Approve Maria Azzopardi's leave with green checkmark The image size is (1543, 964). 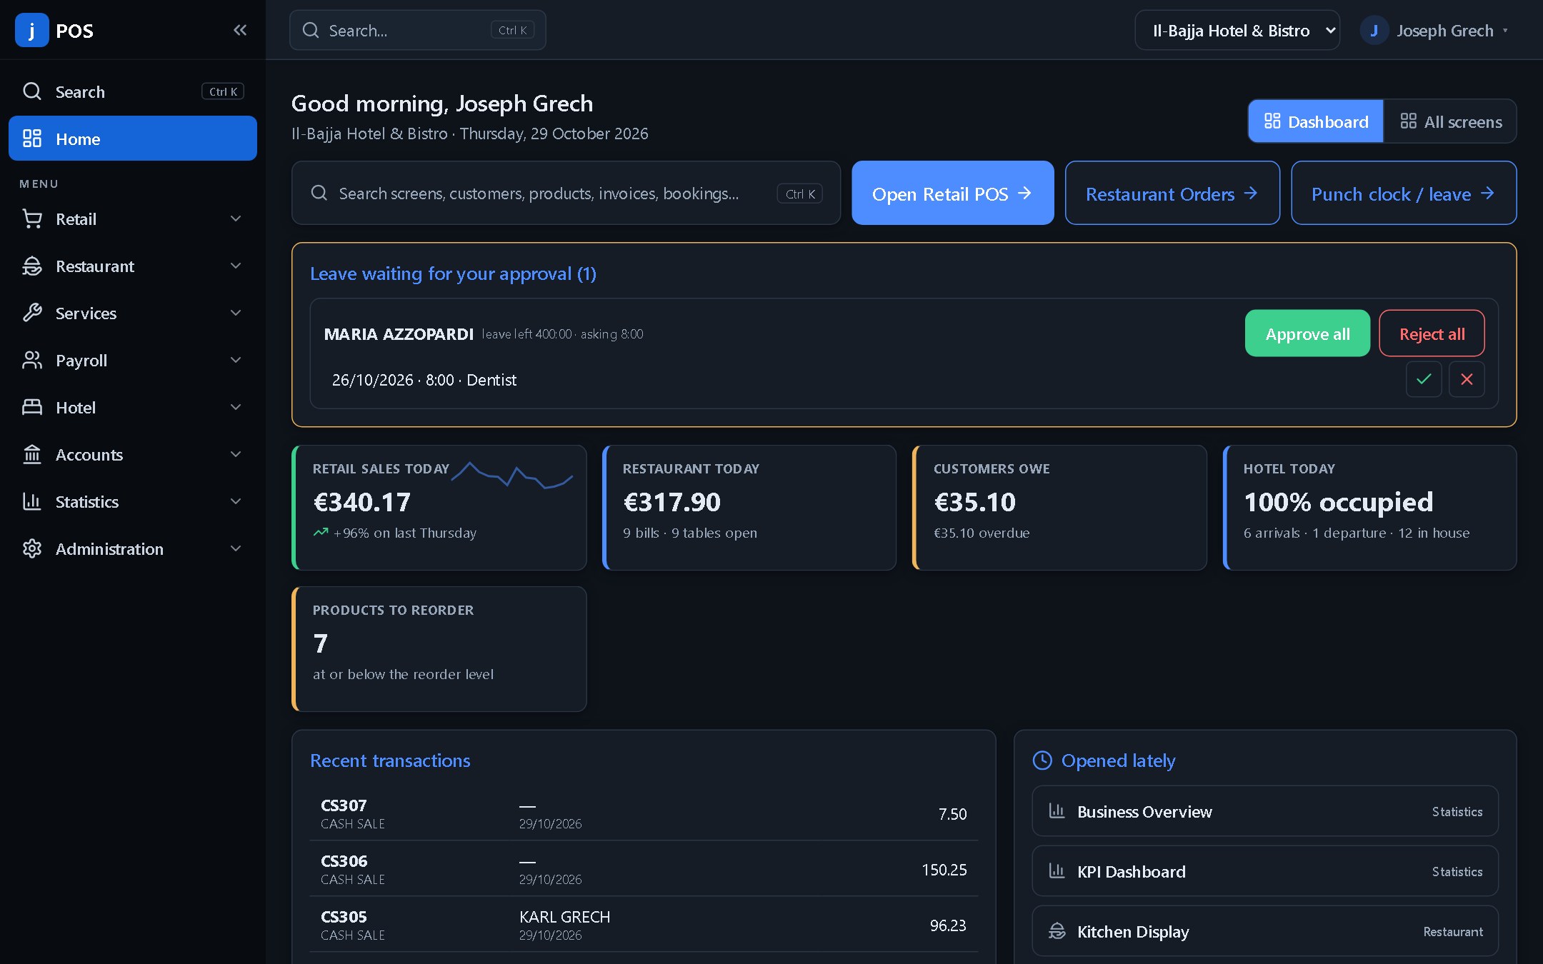[x=1424, y=379]
